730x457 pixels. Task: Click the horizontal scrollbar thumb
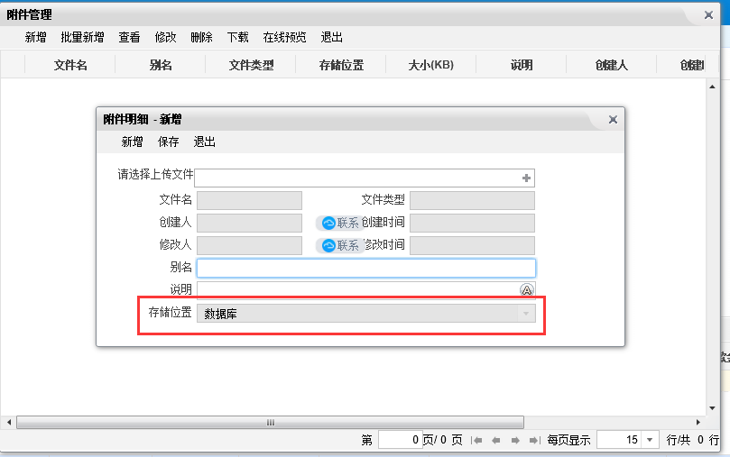pos(271,422)
